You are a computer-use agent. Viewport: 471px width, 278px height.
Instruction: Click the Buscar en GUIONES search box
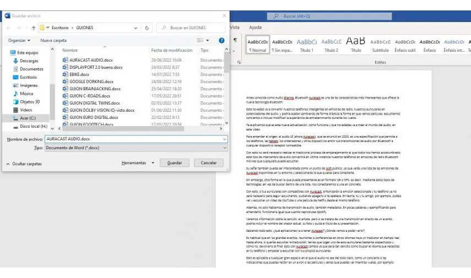click(x=191, y=28)
